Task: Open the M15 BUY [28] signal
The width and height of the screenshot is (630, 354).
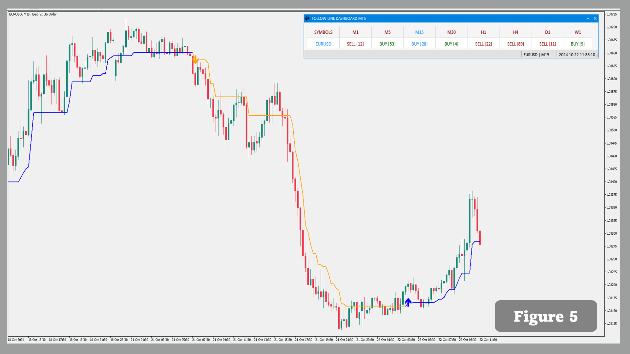Action: 419,44
